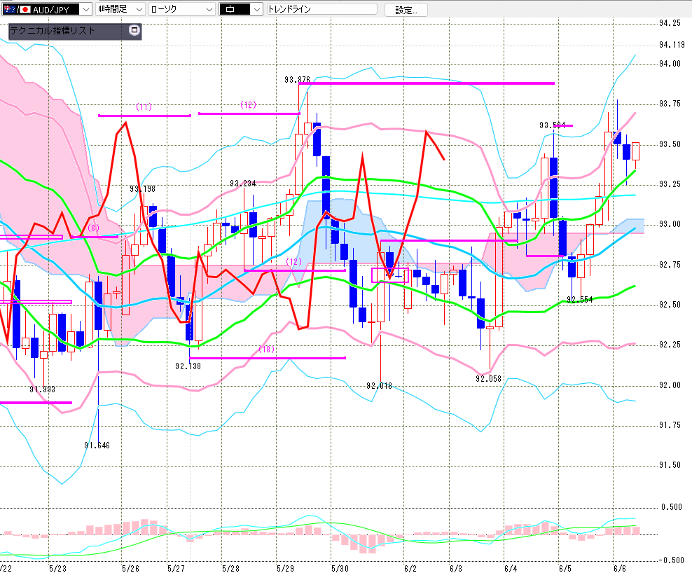Click the (11) count label
This screenshot has height=573, width=692.
pos(144,107)
